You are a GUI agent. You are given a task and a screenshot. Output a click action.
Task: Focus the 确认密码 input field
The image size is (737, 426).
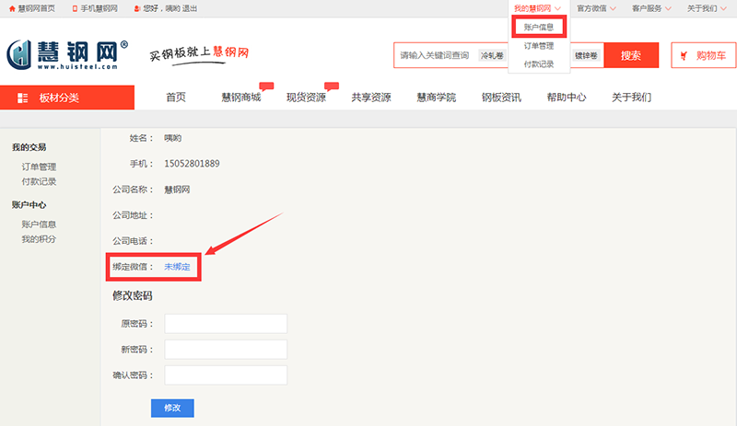click(x=226, y=375)
